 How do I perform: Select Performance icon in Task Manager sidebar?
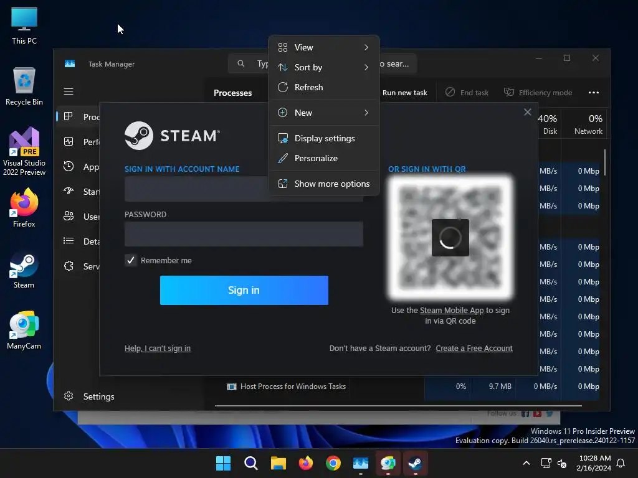pyautogui.click(x=69, y=141)
